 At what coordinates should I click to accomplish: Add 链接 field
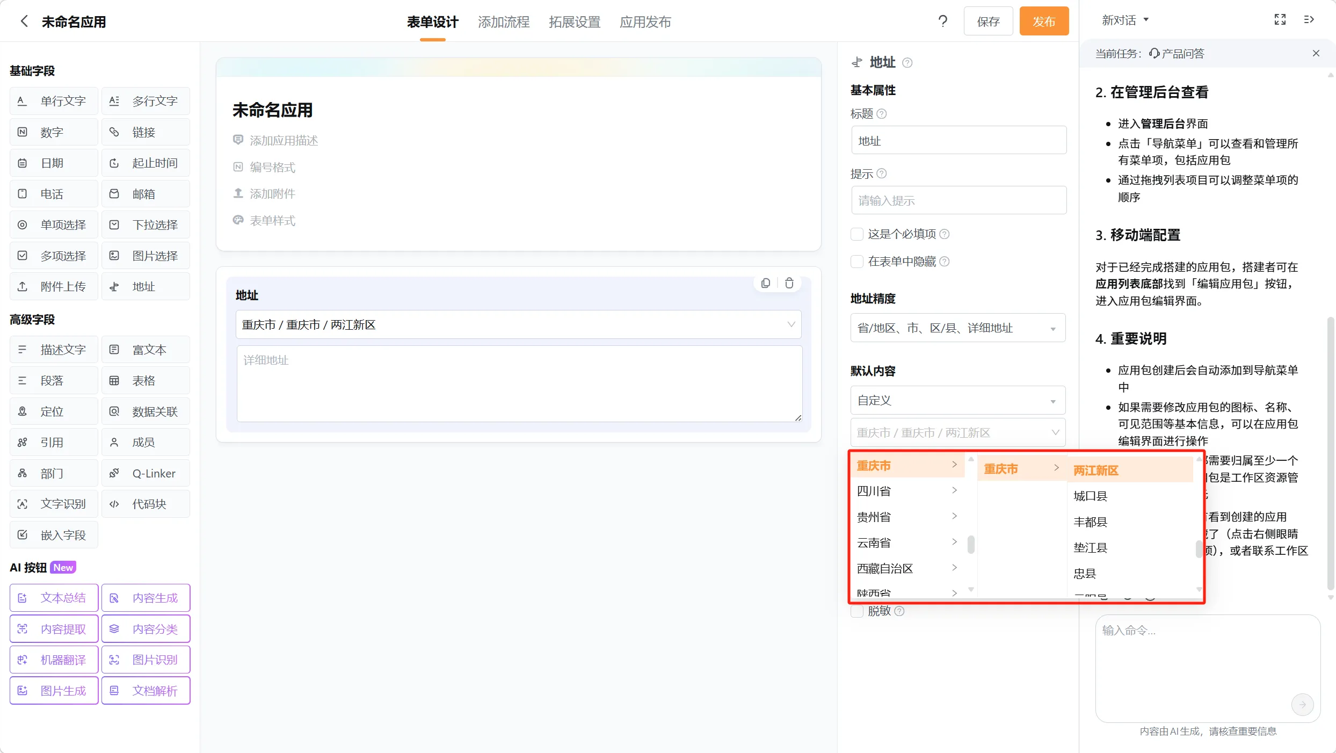point(146,132)
